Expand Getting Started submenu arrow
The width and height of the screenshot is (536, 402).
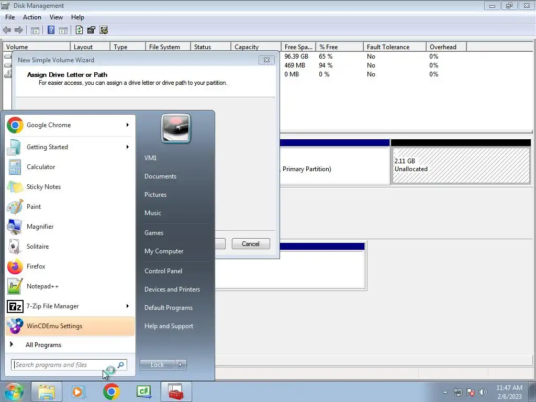(x=128, y=147)
